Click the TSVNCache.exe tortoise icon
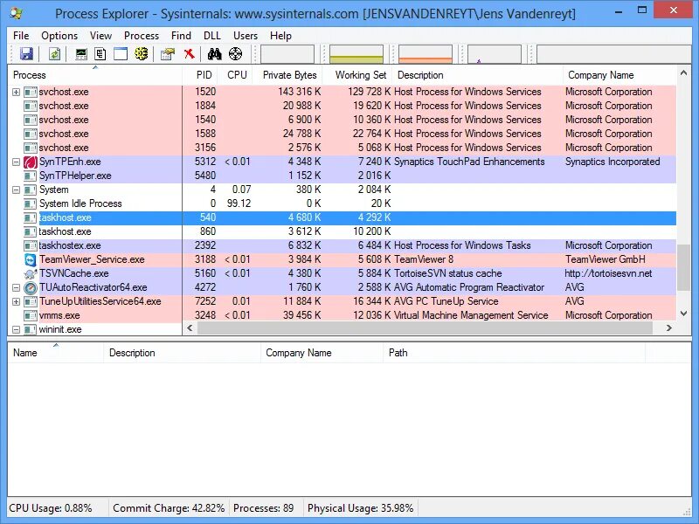Screen dimensions: 699x524 (x=31, y=273)
